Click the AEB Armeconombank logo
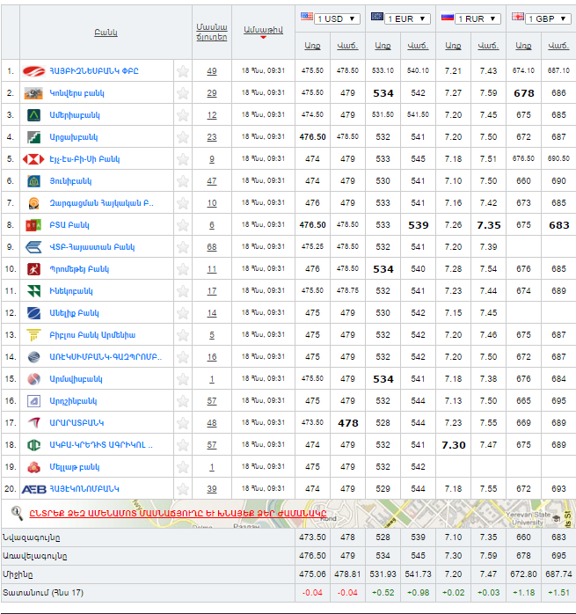This screenshot has height=614, width=576. pos(33,489)
